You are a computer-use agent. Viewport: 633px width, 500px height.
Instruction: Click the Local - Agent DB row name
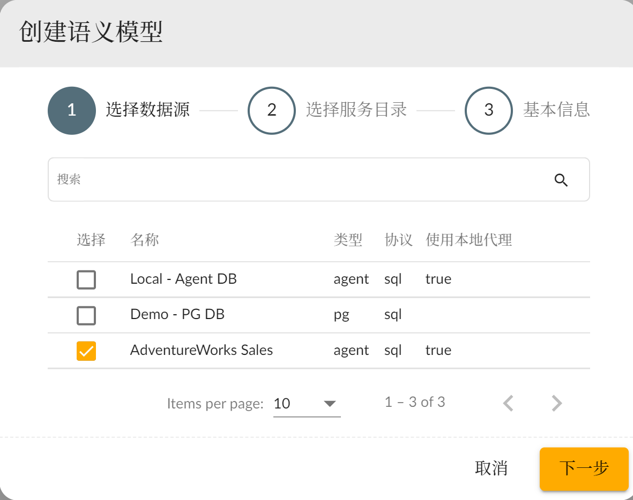coord(183,279)
